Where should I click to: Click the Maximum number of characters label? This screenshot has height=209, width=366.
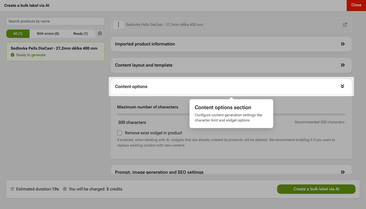(x=148, y=107)
